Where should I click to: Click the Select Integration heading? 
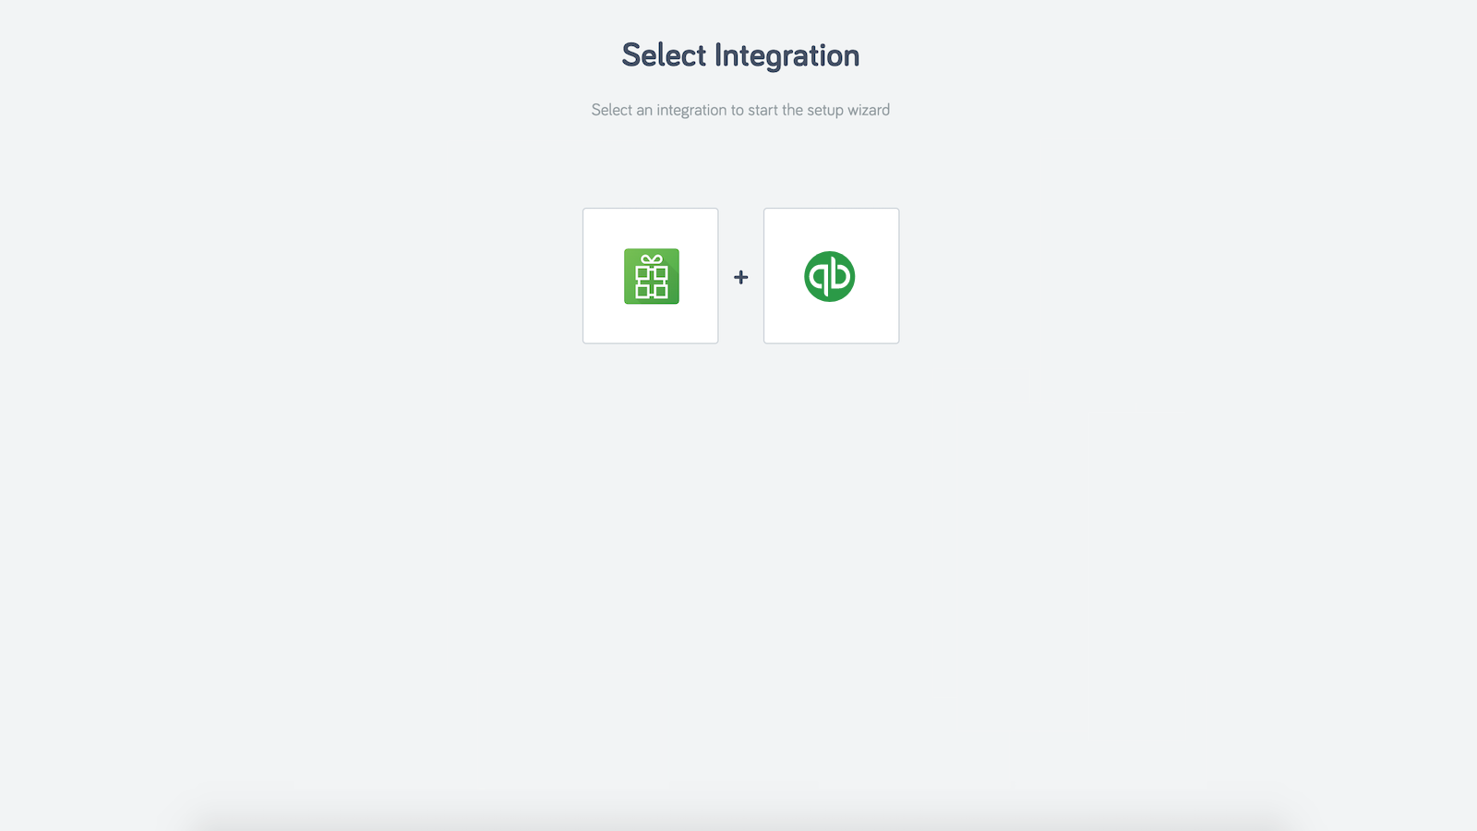(x=739, y=55)
